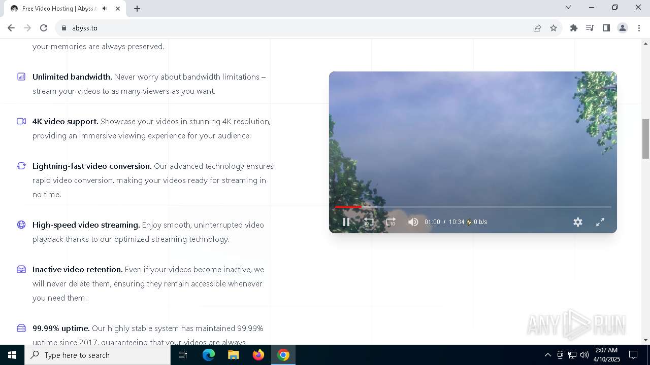Select the "Unlimited bandwidth." heading
Image resolution: width=650 pixels, height=365 pixels.
[x=72, y=77]
